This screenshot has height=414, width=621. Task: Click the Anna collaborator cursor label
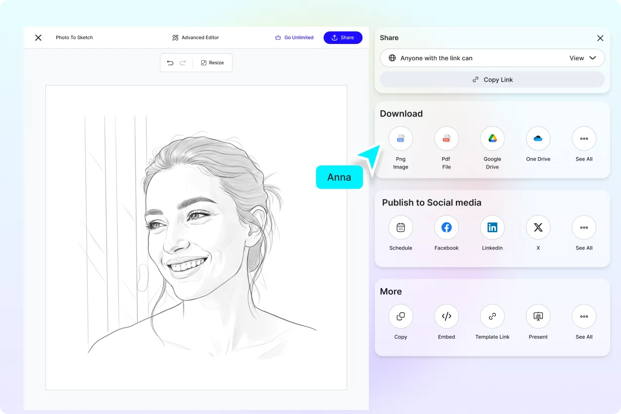click(339, 177)
